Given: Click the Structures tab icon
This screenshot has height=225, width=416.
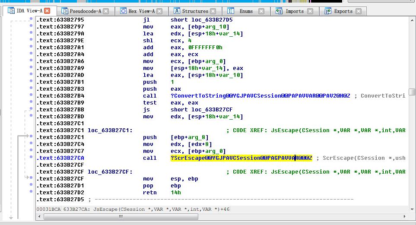Looking at the screenshot, I should [177, 11].
